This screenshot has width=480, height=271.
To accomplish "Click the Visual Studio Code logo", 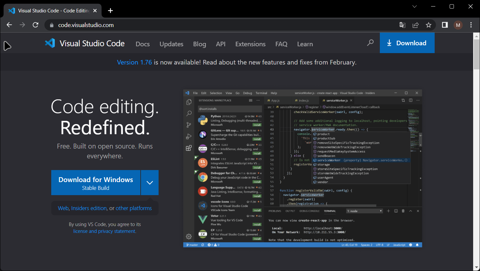I will point(85,43).
